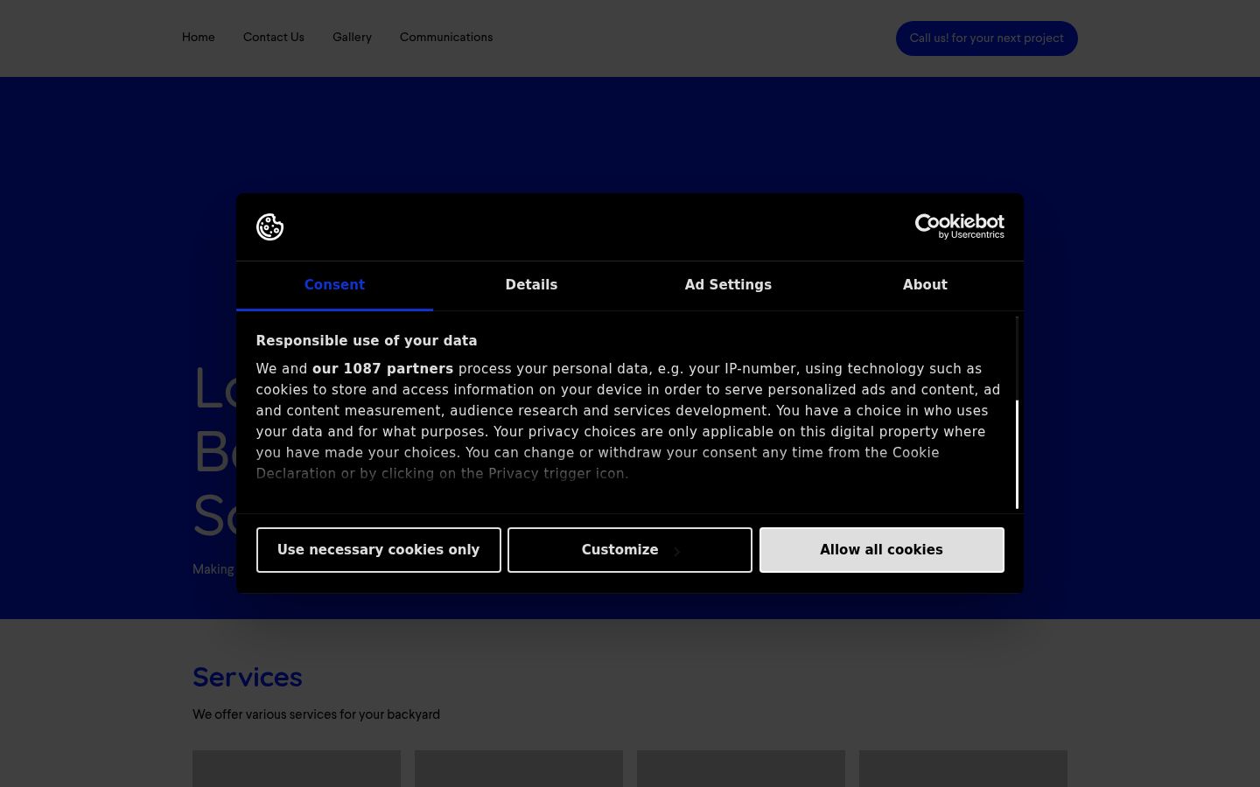
Task: Click the 'Services' heading text
Action: tap(248, 677)
